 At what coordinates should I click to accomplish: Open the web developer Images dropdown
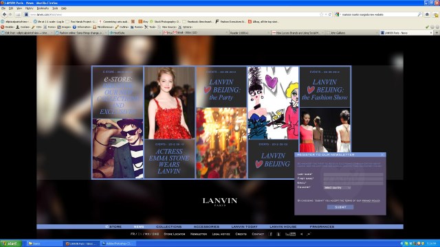(64, 27)
